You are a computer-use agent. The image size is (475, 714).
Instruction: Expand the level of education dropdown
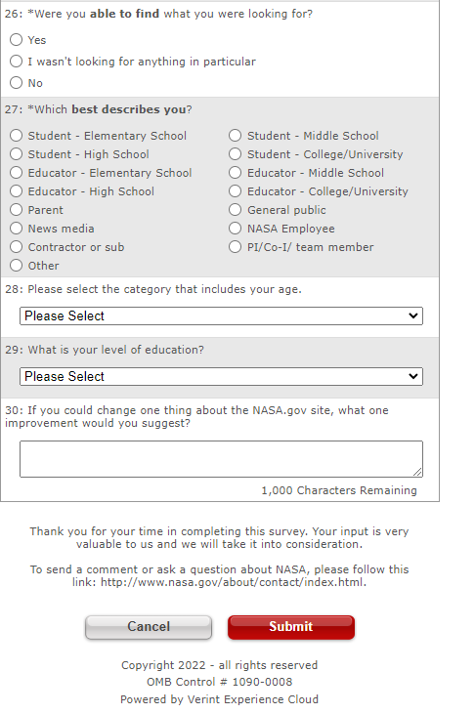tap(221, 377)
